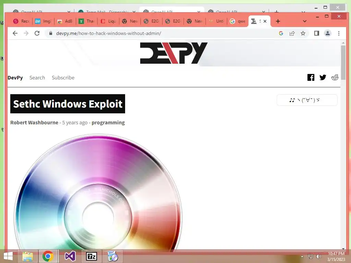Switch to the first 'E2G' tab
This screenshot has height=263, width=351.
click(x=151, y=21)
